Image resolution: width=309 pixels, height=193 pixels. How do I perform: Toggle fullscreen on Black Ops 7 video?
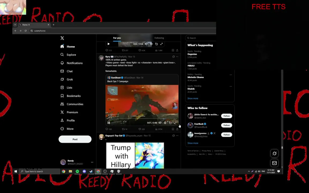tap(175, 123)
